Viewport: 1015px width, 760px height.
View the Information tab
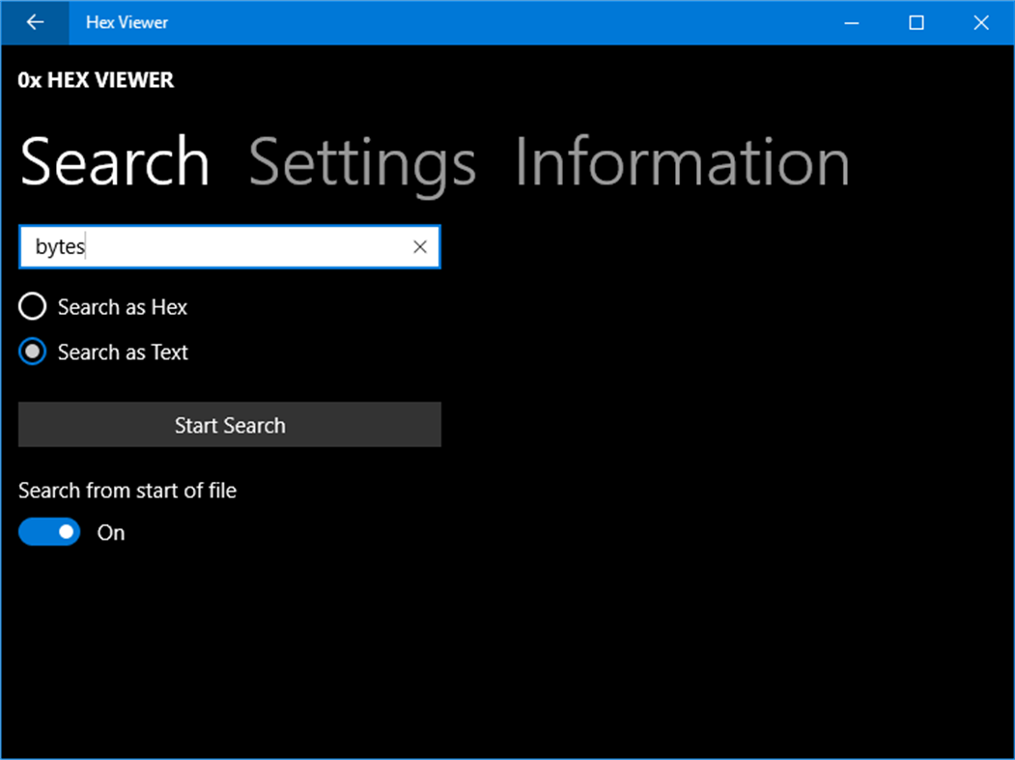point(683,162)
